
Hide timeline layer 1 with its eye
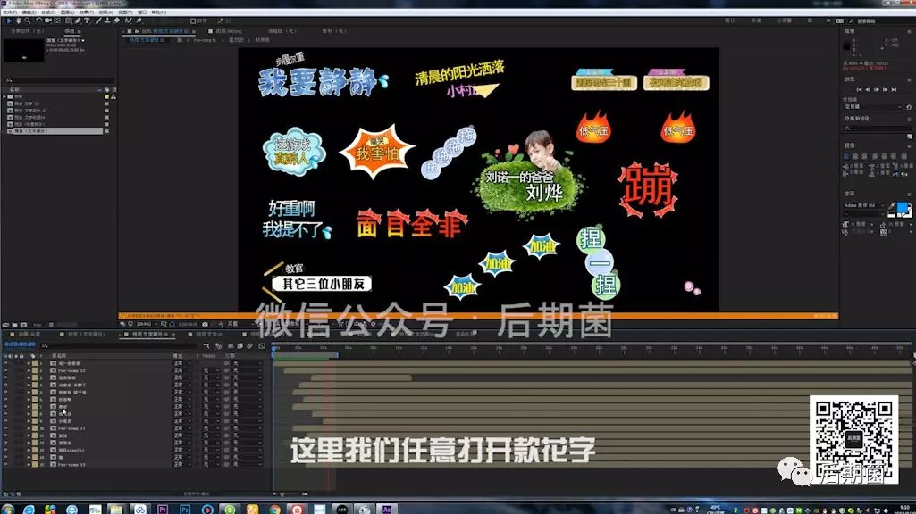(5, 363)
